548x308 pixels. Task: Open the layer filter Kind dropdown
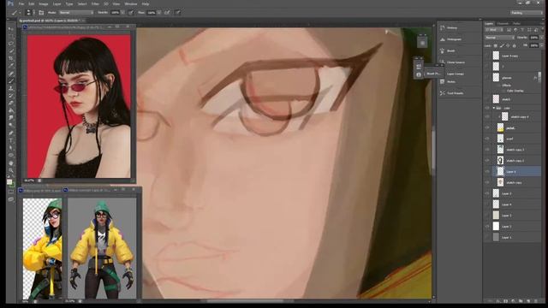pos(493,30)
